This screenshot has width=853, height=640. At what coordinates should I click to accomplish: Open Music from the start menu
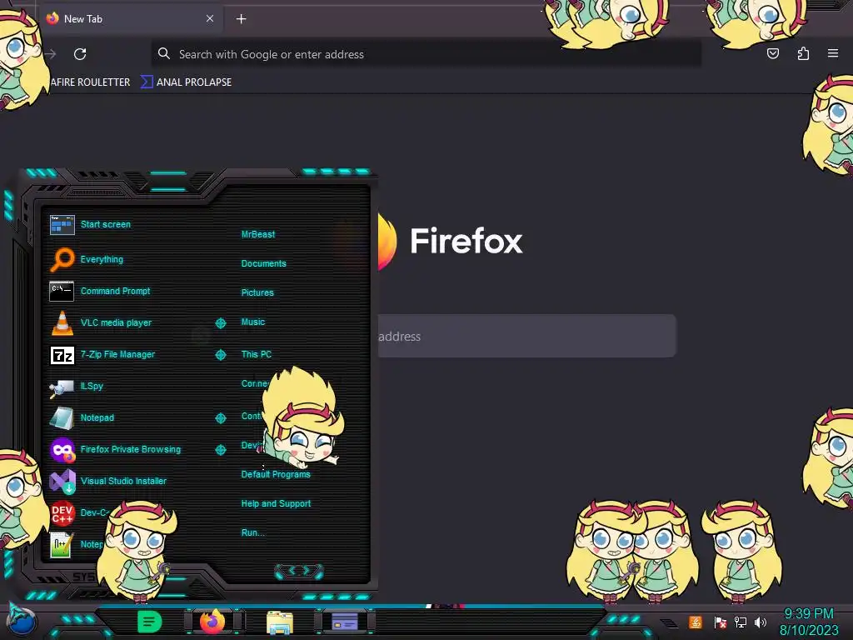tap(253, 322)
